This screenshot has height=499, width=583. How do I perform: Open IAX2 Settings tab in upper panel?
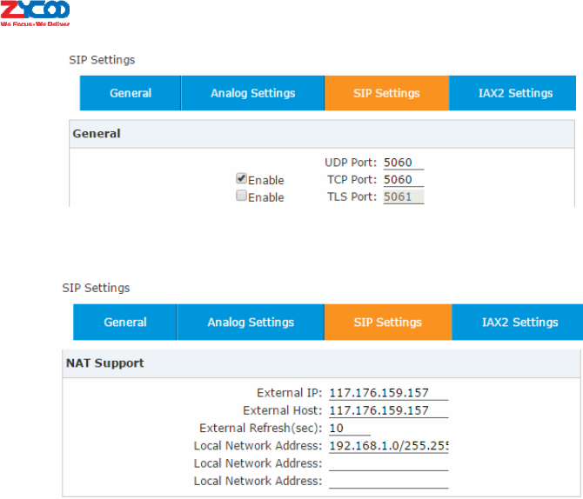pyautogui.click(x=515, y=93)
